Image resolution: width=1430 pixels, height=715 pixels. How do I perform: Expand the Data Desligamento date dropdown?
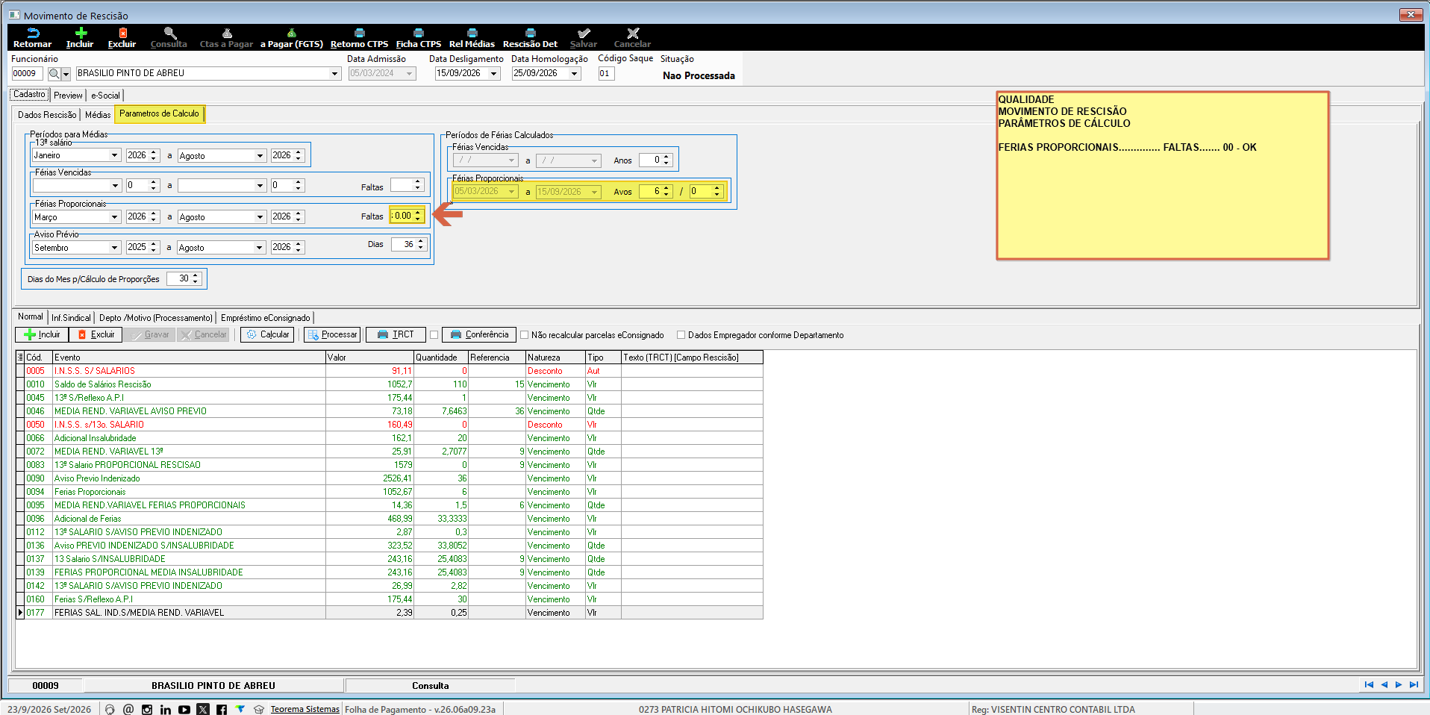pos(494,74)
